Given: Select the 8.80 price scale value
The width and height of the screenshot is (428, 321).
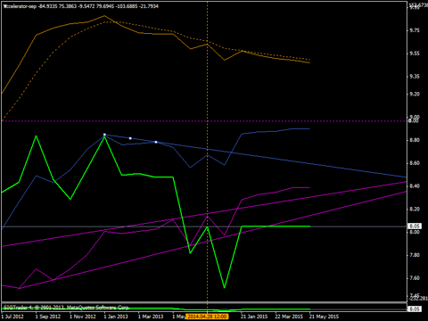Looking at the screenshot, I should click(x=415, y=140).
